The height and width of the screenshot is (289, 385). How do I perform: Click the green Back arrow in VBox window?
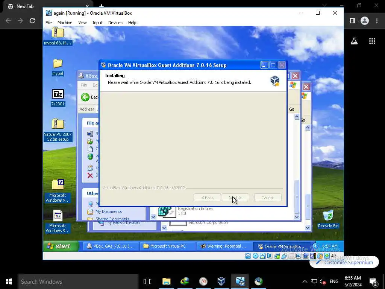(85, 97)
